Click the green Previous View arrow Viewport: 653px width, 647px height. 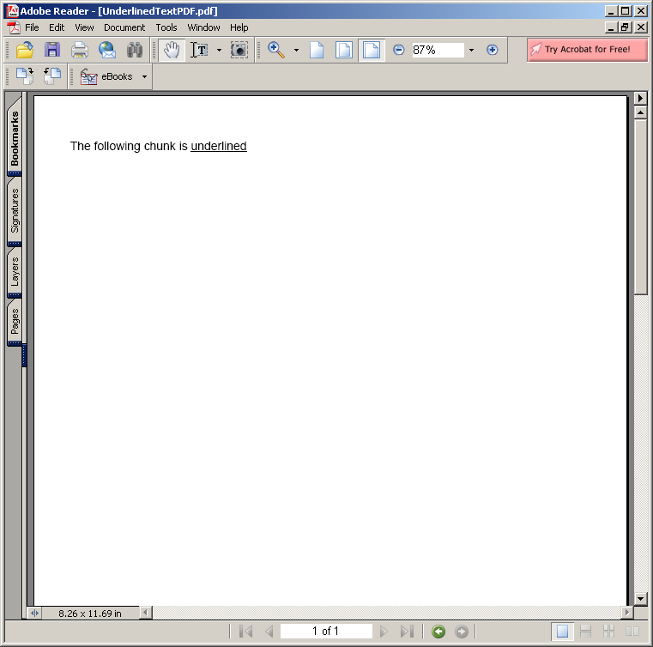point(438,632)
